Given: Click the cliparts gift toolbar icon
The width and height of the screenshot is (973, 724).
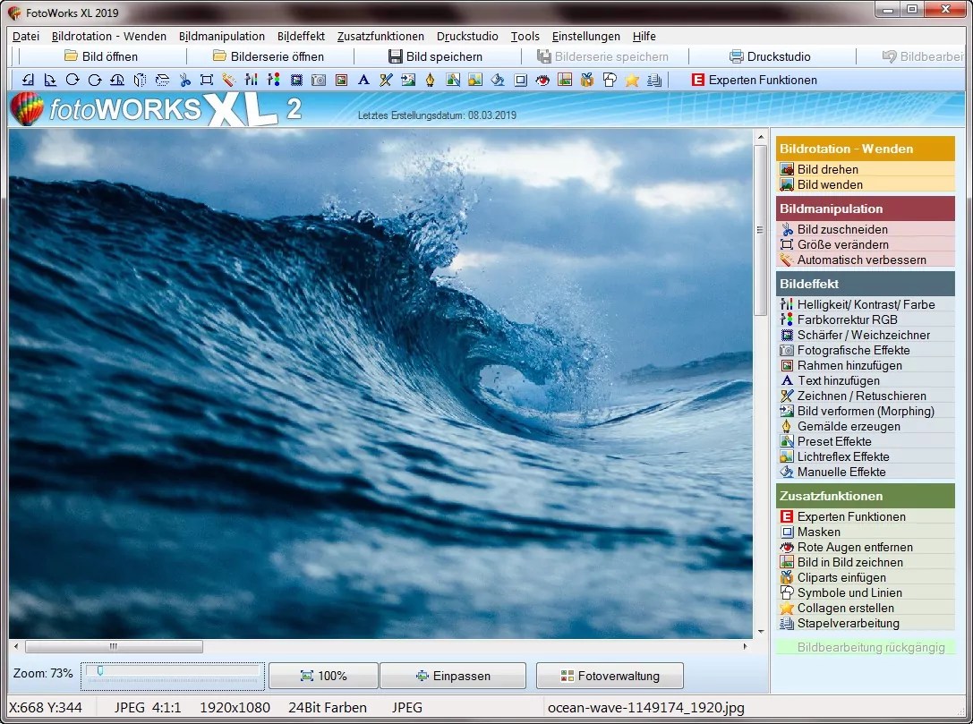Looking at the screenshot, I should 587,80.
